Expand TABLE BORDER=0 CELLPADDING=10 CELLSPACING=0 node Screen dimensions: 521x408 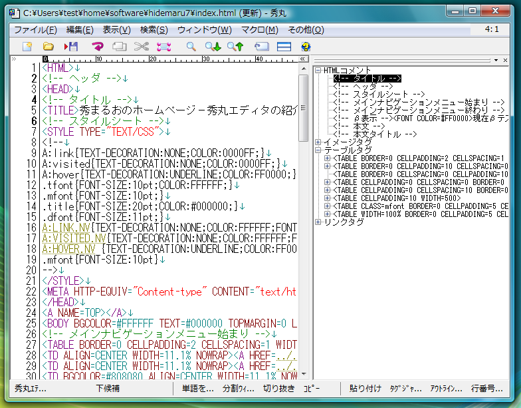coord(327,166)
